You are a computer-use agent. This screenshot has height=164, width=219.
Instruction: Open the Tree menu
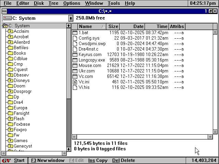click(53, 3)
